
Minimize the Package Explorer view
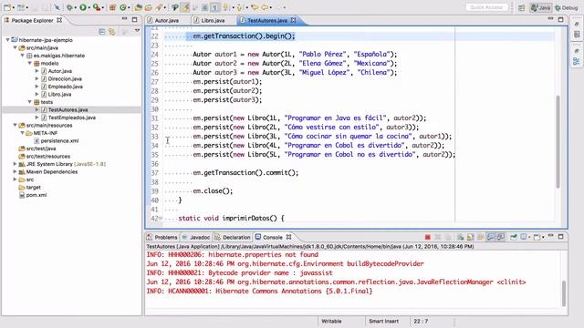point(124,18)
